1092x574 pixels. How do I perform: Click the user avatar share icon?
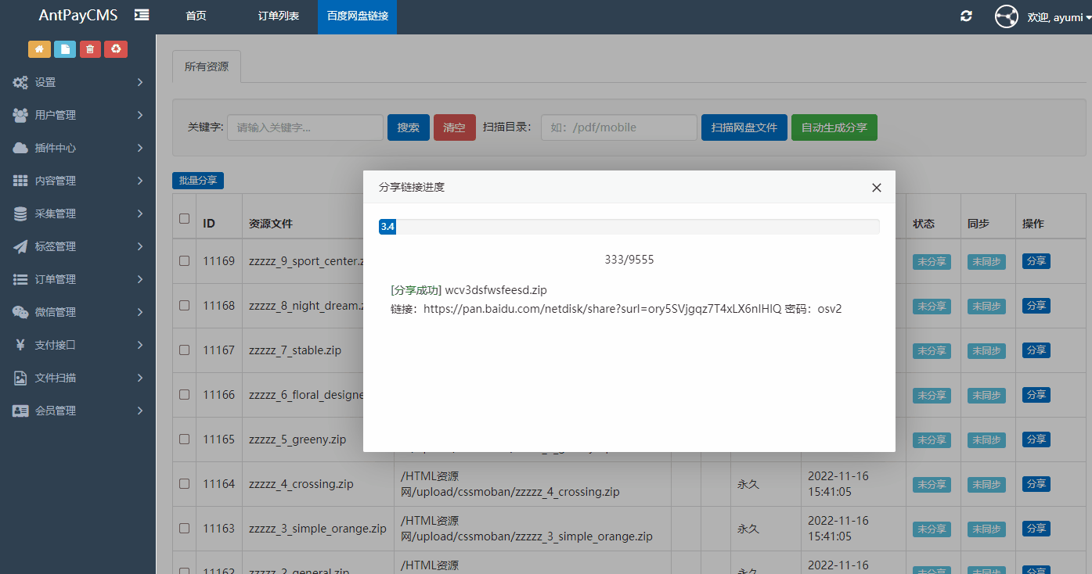pyautogui.click(x=1006, y=16)
